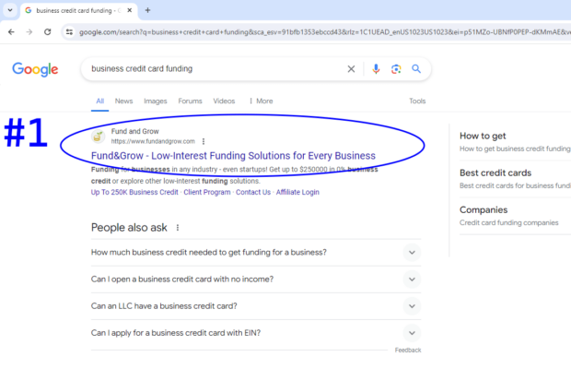Open three-dot menu beside Fund and Grow
The width and height of the screenshot is (571, 369).
point(204,141)
